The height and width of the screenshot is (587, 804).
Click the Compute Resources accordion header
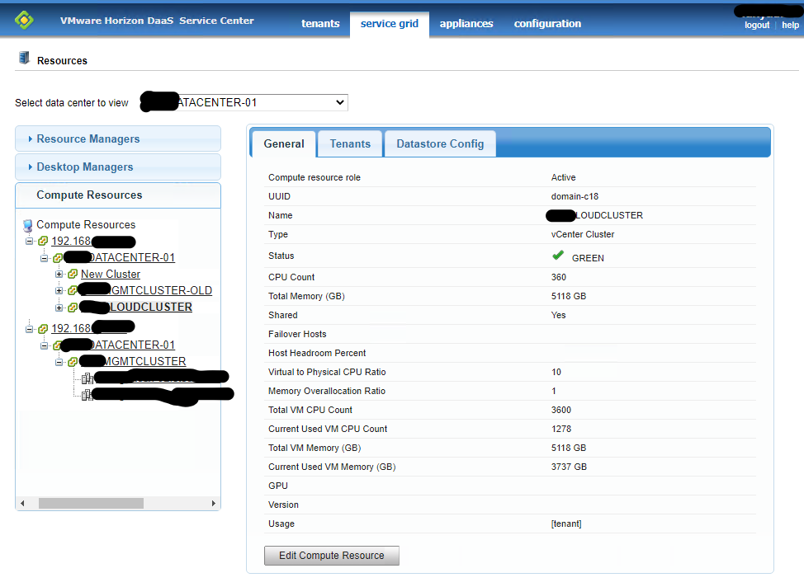point(118,195)
